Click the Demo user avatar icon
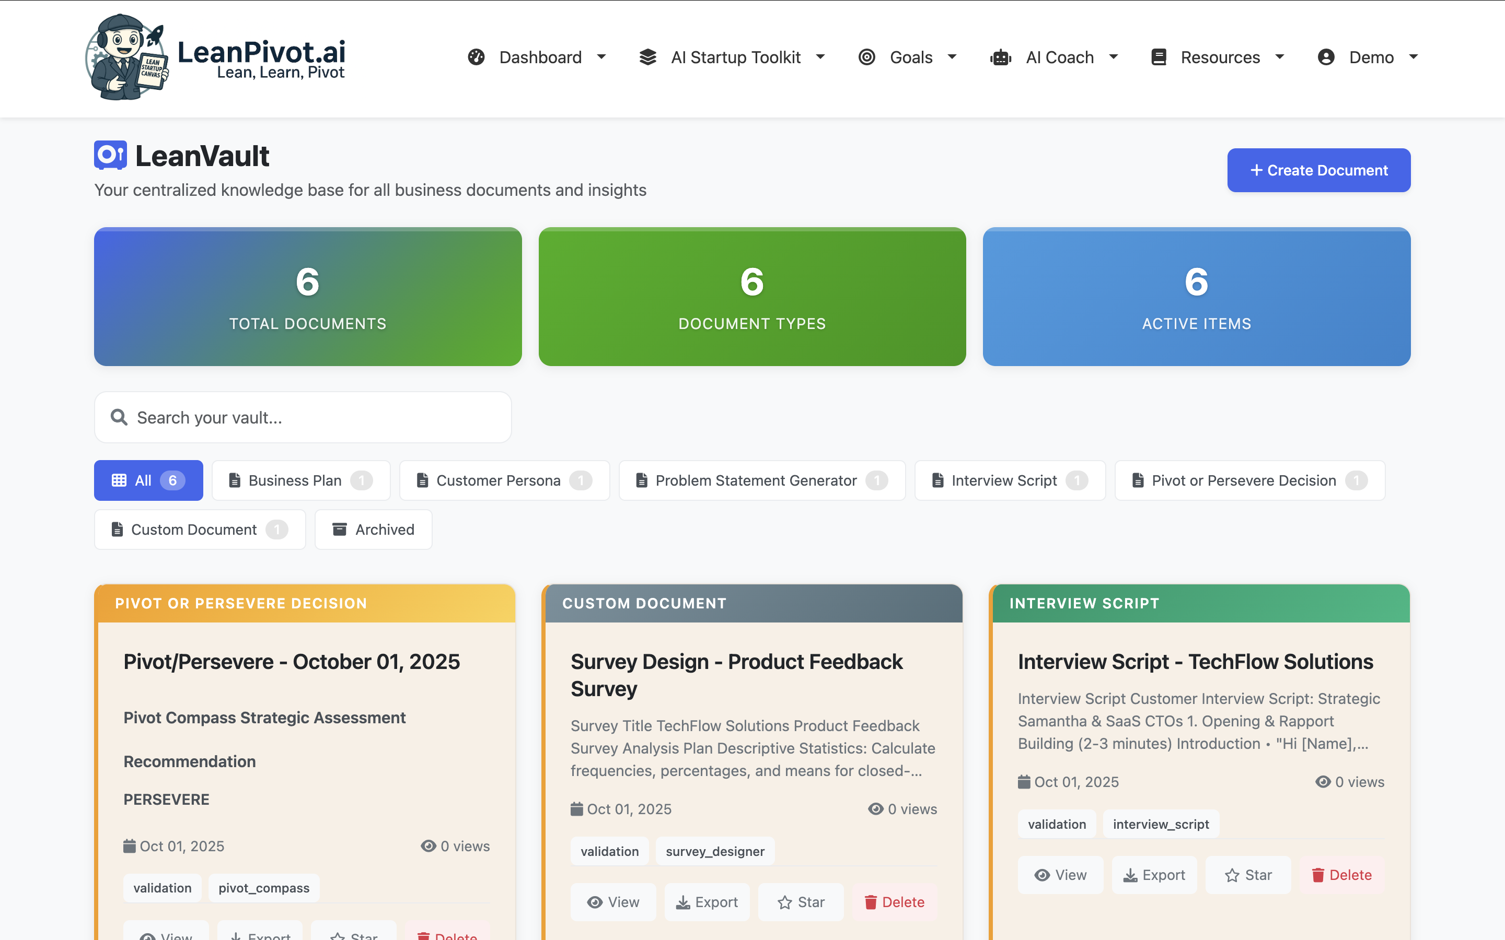1505x940 pixels. coord(1326,57)
